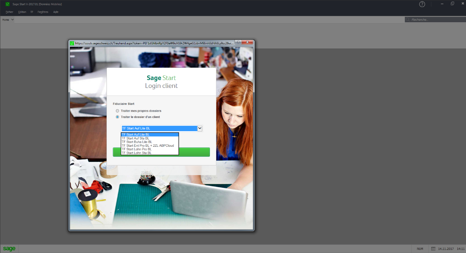Click the selected value in the client combo box
The height and width of the screenshot is (253, 466).
click(159, 128)
